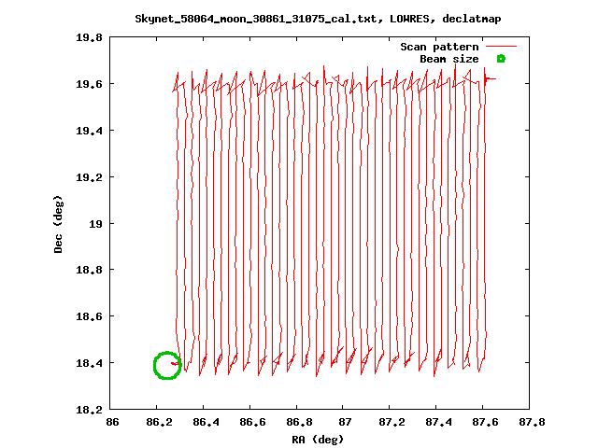Click the 'Dec (deg)' axis label

point(58,224)
